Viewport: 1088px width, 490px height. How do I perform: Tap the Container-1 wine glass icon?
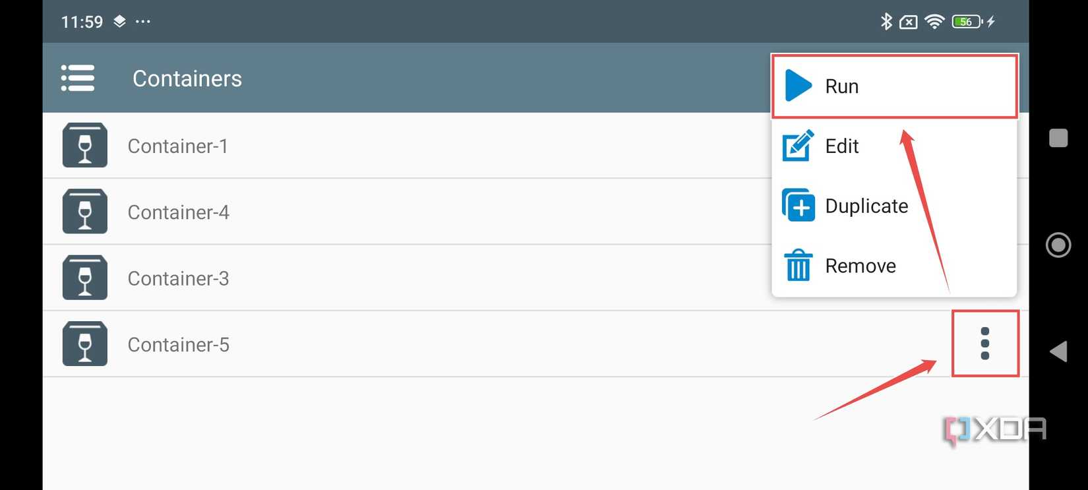point(85,145)
